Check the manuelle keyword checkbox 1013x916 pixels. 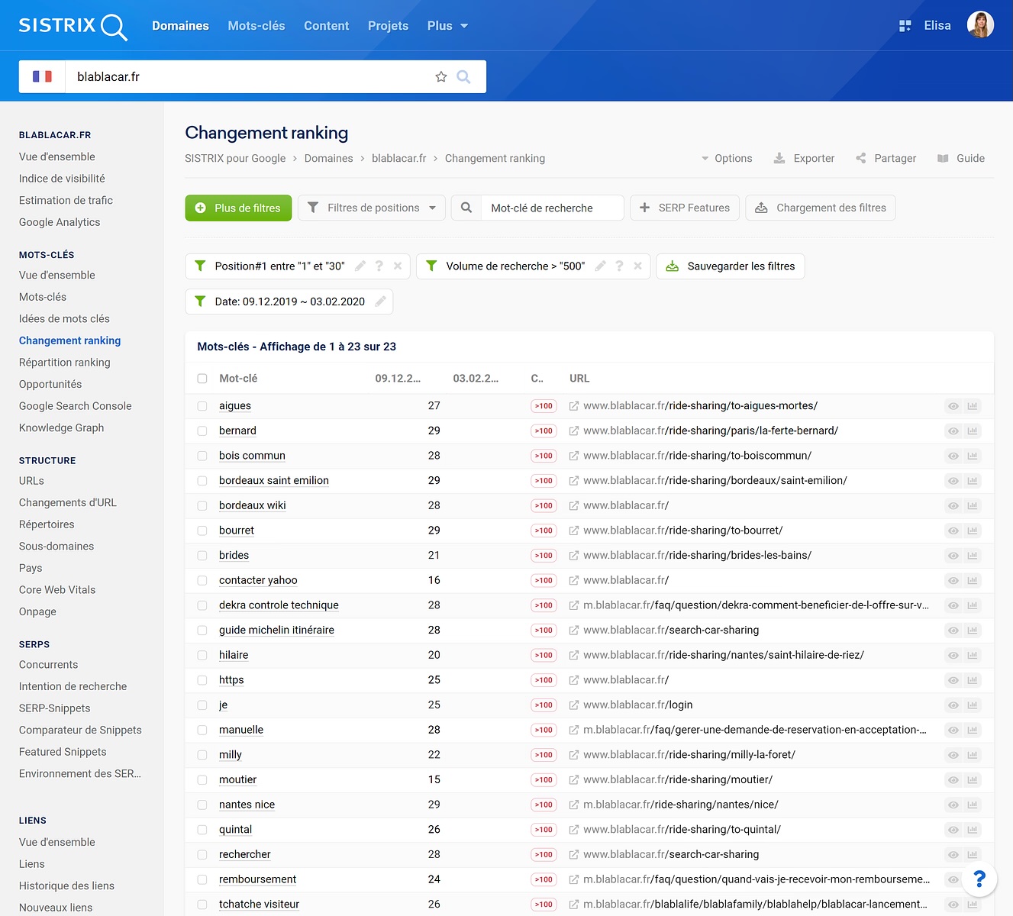(x=202, y=730)
